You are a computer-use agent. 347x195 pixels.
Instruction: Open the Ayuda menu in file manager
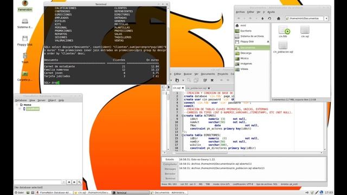point(271,12)
